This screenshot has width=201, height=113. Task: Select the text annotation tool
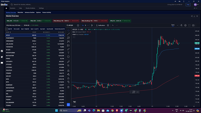pos(68,53)
